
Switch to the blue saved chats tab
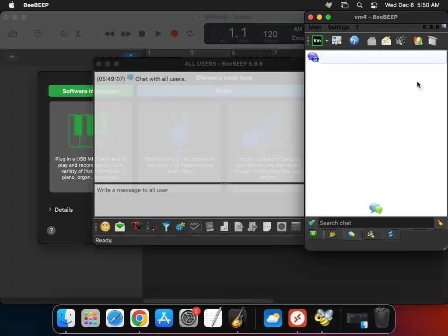tap(390, 234)
